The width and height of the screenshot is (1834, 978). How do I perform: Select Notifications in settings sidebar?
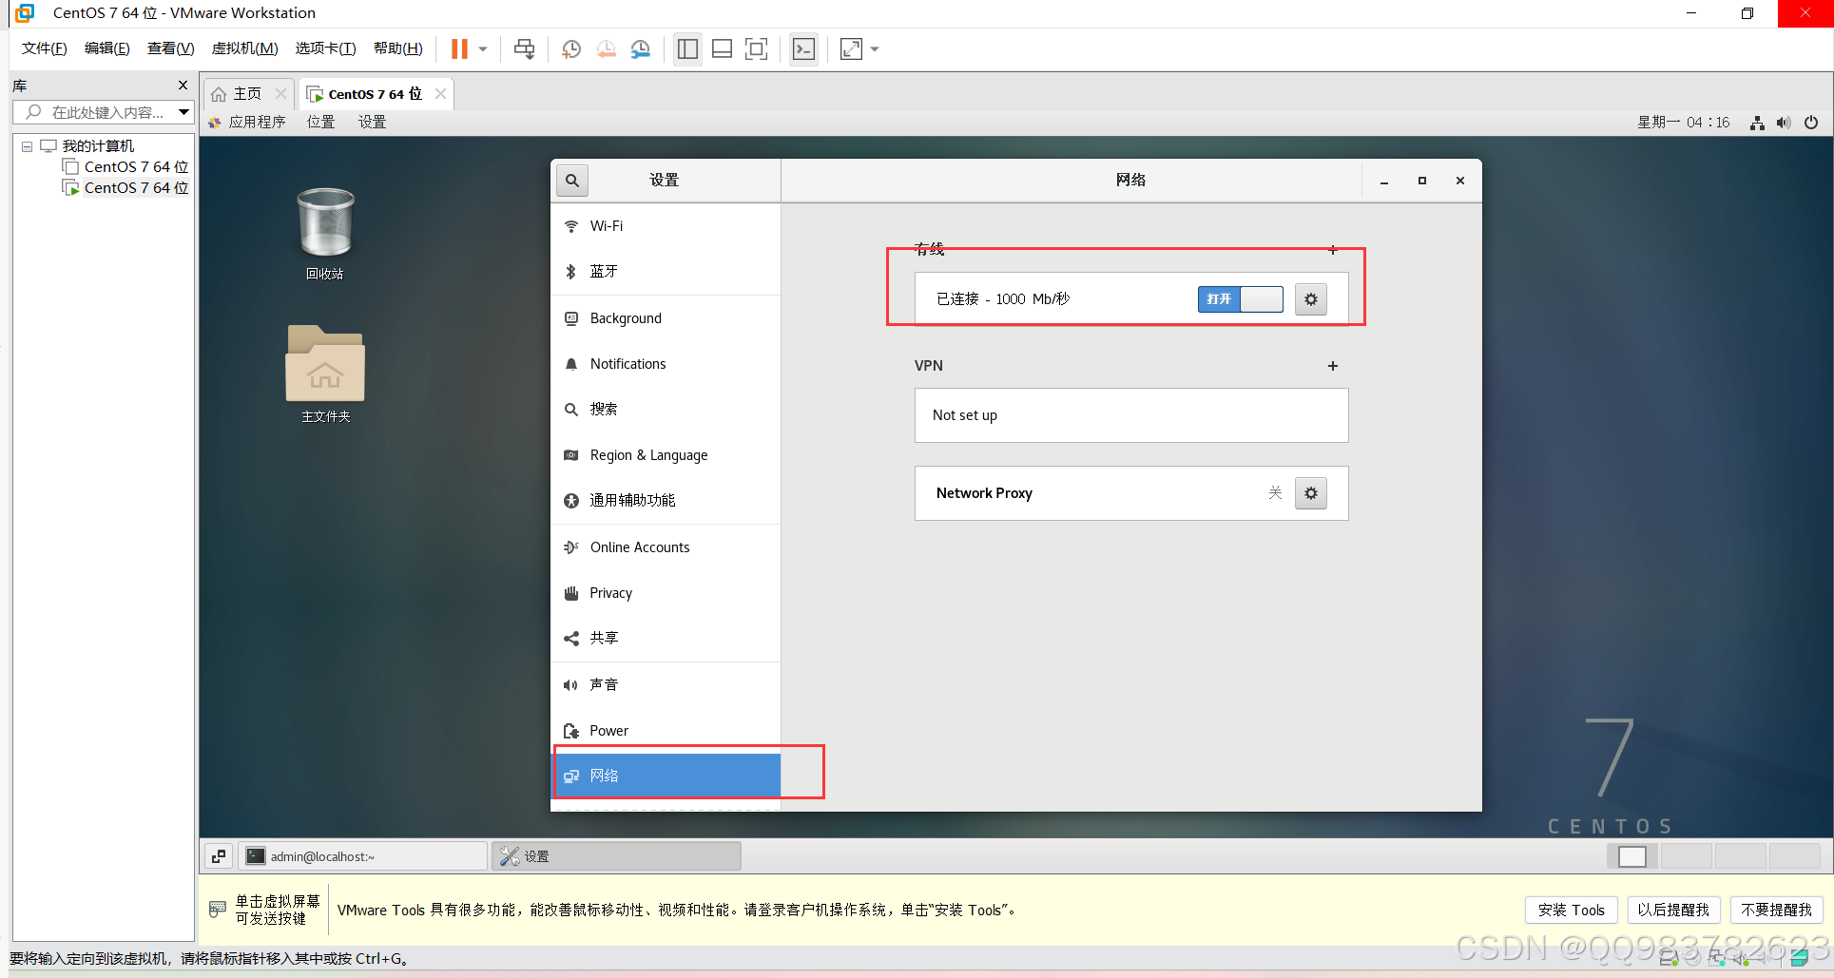(666, 364)
